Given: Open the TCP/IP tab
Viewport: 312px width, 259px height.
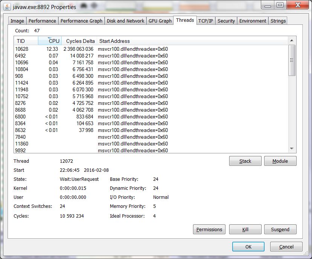Looking at the screenshot, I should coord(206,21).
